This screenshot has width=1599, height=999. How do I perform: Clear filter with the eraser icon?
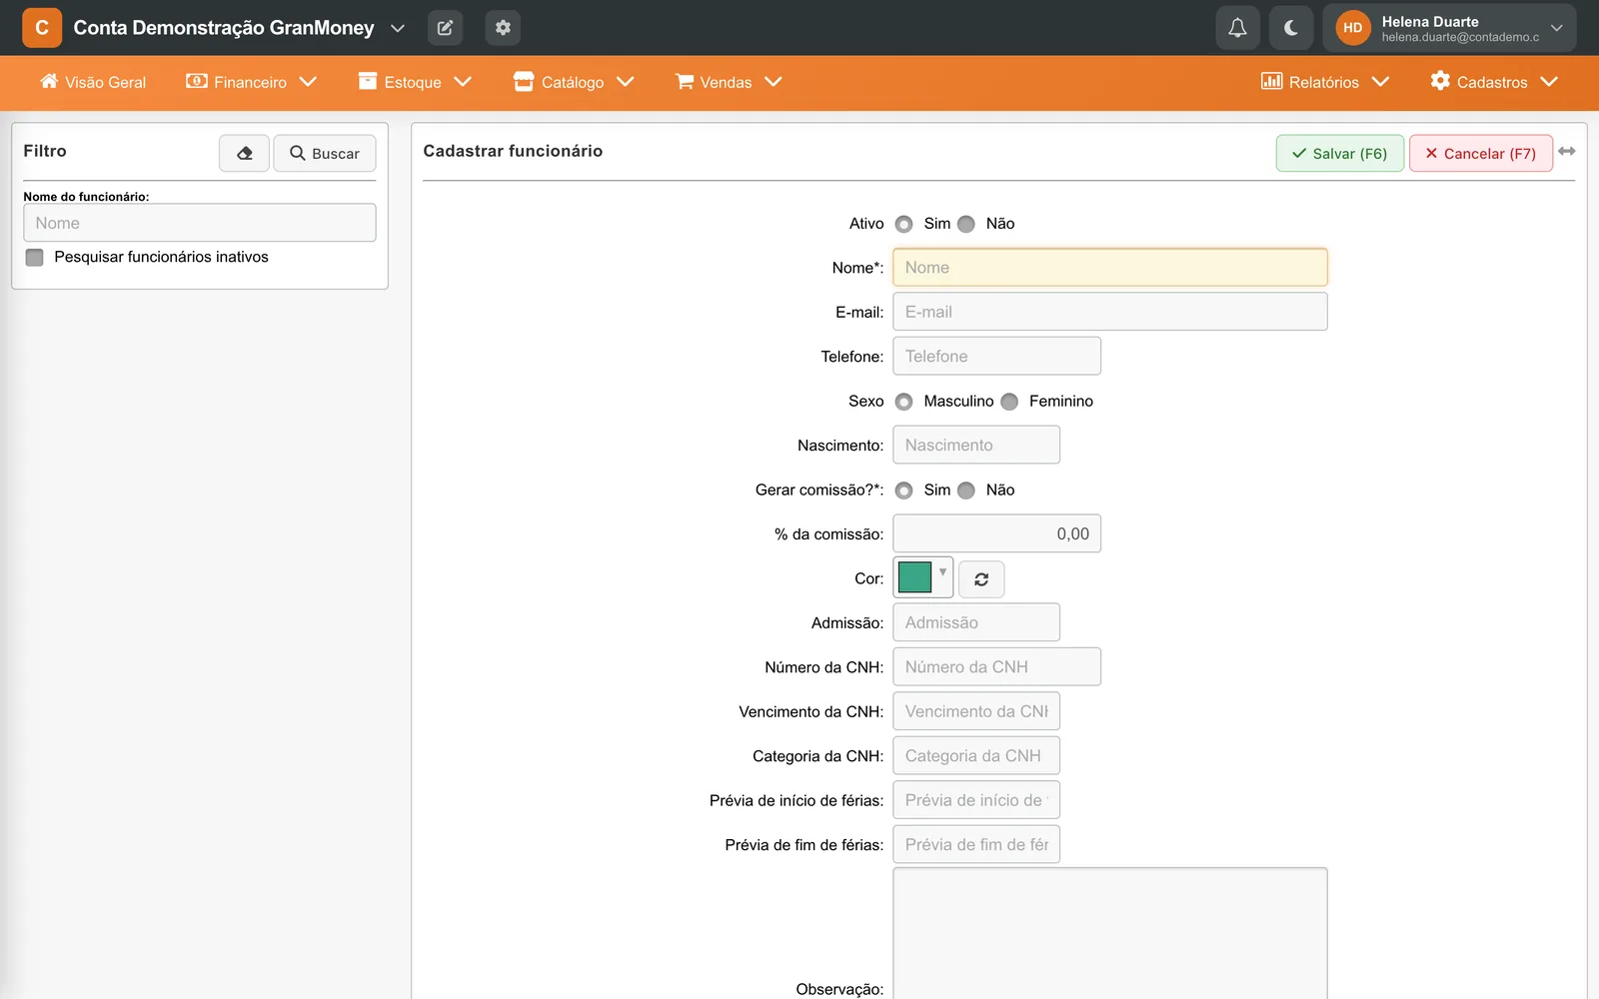tap(244, 153)
